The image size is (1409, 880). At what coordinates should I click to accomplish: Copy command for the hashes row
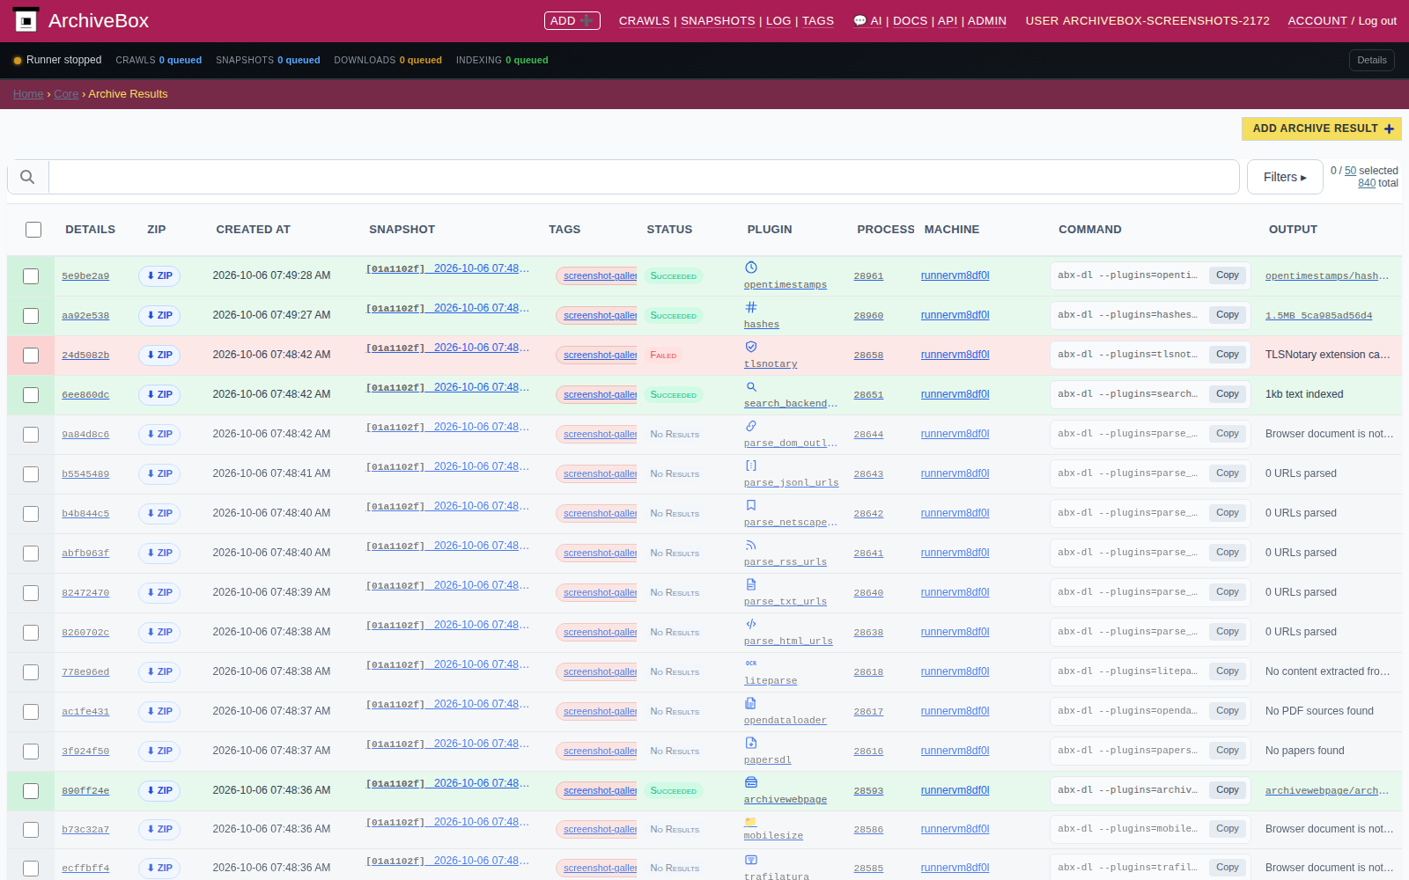point(1228,315)
